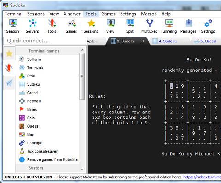Switch to the 4. Sudoku tab
Viewport: 221px width, 183px height.
[x=168, y=41]
